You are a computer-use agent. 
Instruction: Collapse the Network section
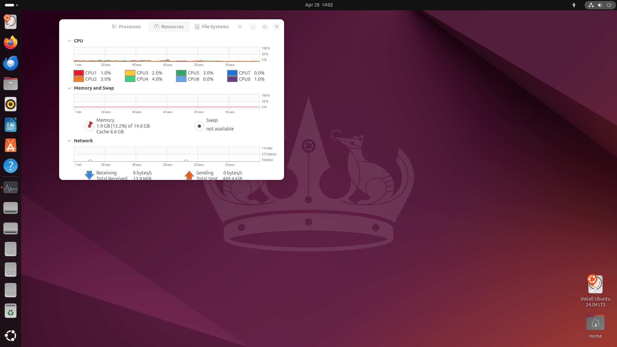click(x=69, y=141)
